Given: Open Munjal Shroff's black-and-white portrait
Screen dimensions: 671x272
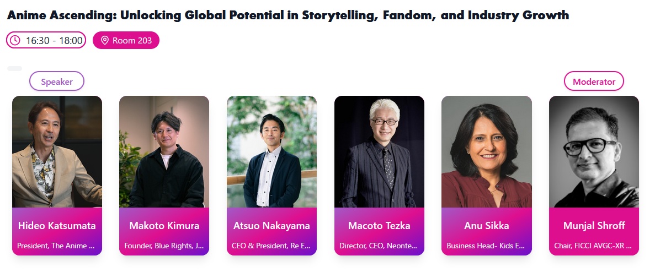Looking at the screenshot, I should pyautogui.click(x=594, y=151).
